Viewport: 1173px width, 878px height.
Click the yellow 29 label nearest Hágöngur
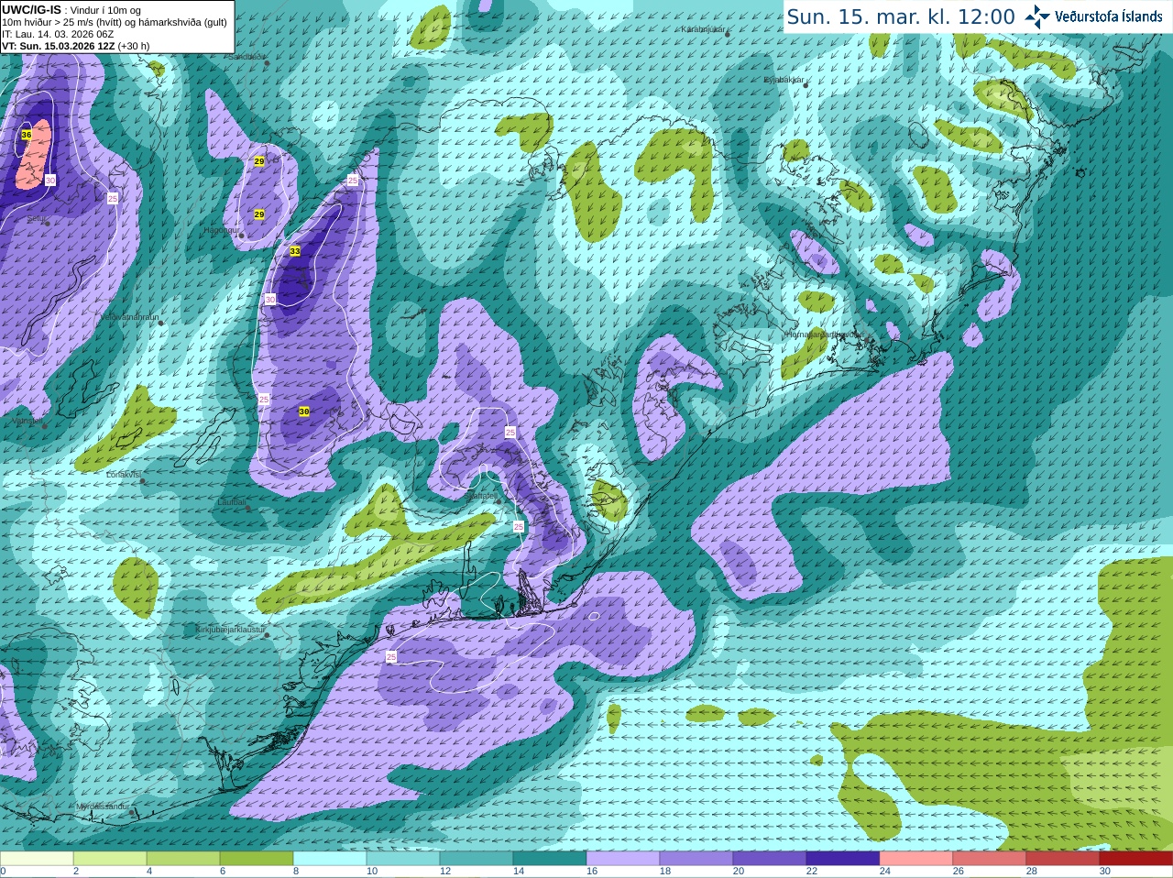point(259,214)
